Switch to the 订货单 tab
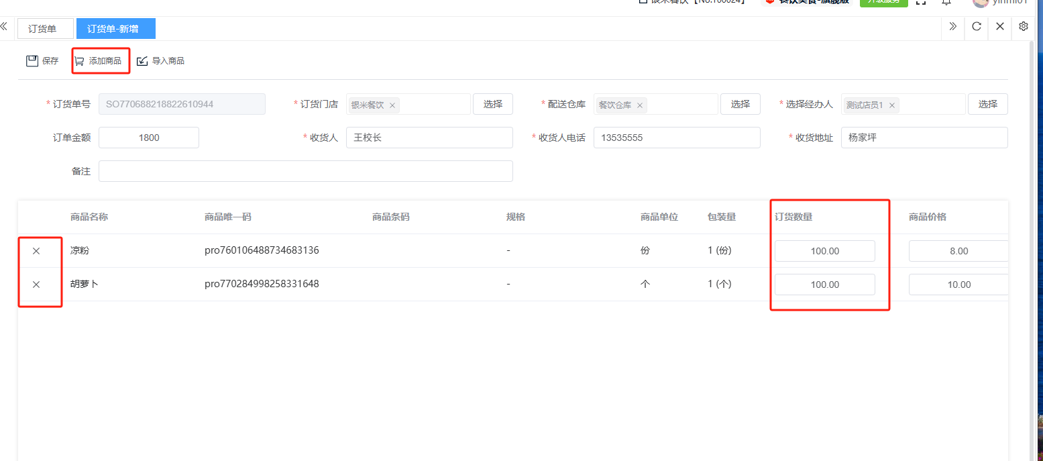This screenshot has width=1043, height=461. pyautogui.click(x=42, y=29)
